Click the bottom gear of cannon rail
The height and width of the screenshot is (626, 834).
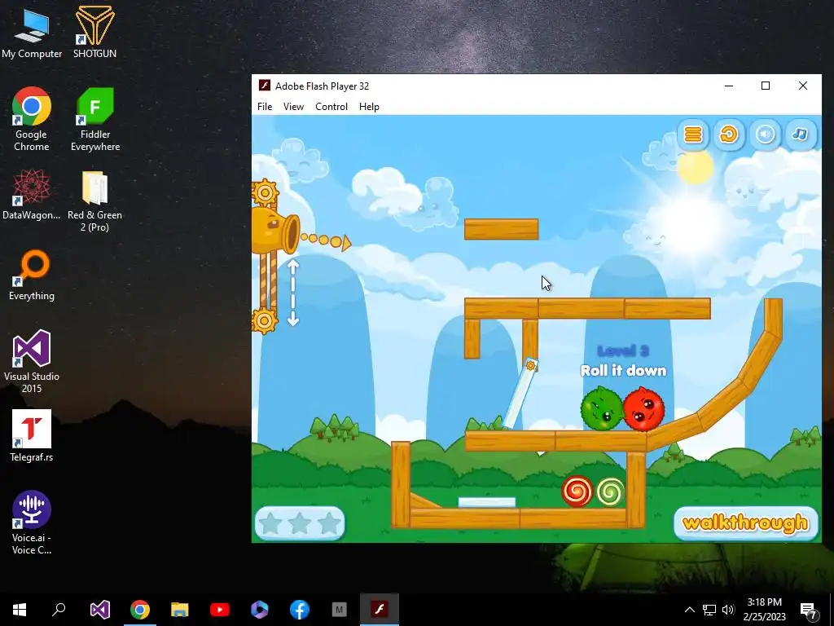pyautogui.click(x=265, y=320)
